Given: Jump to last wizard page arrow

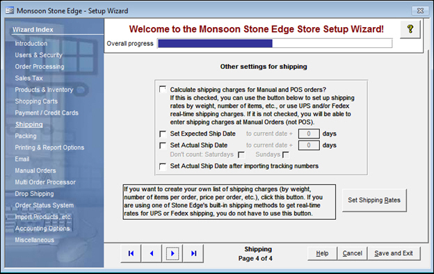Looking at the screenshot, I should pyautogui.click(x=193, y=253).
